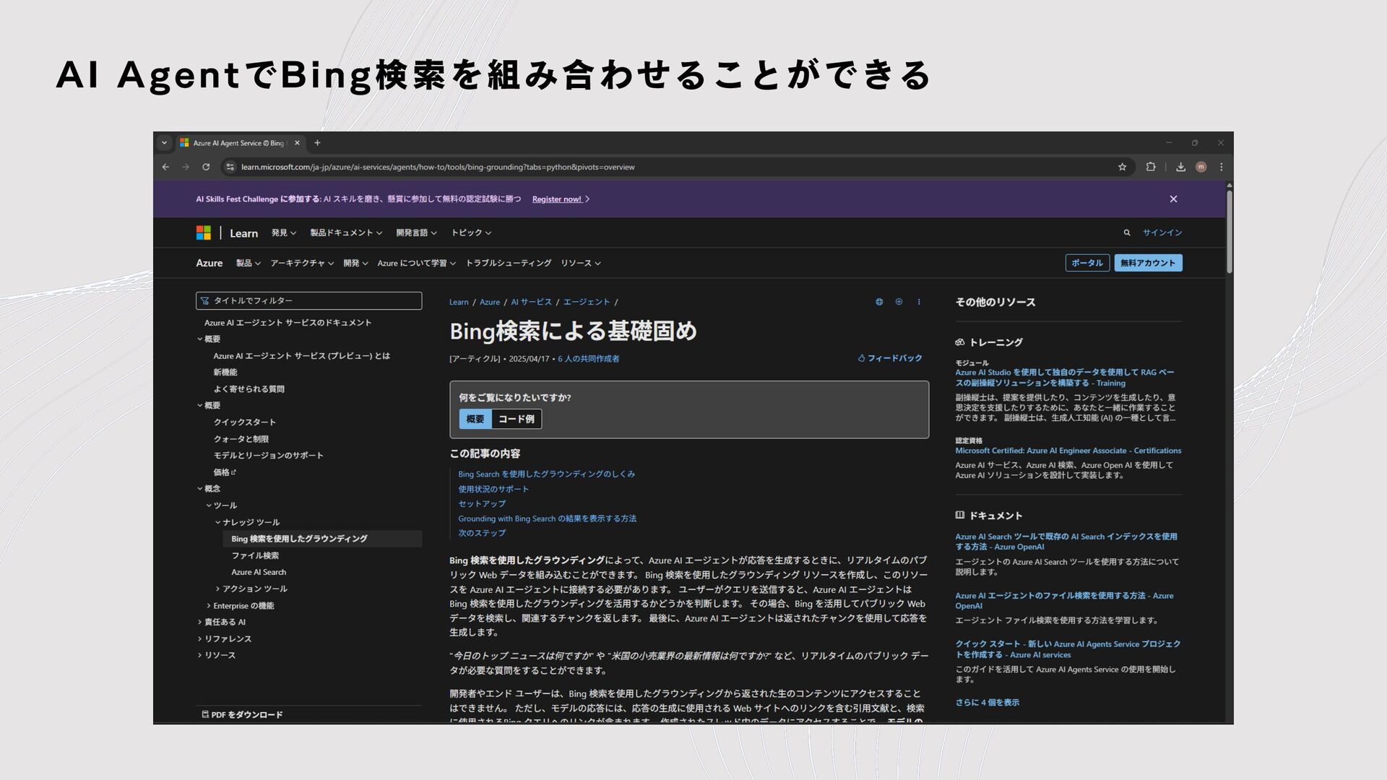Screen dimensions: 1387x780
Task: Open the トラブルシューティング menu item
Action: tap(508, 263)
